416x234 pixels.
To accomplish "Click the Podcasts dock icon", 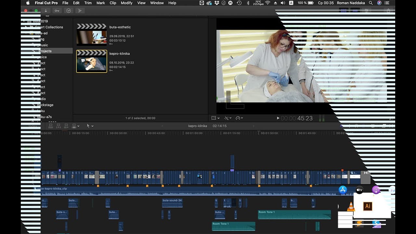I will click(376, 190).
